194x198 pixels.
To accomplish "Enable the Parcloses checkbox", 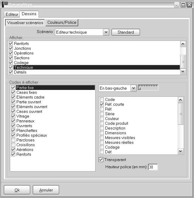I will point(13,140).
